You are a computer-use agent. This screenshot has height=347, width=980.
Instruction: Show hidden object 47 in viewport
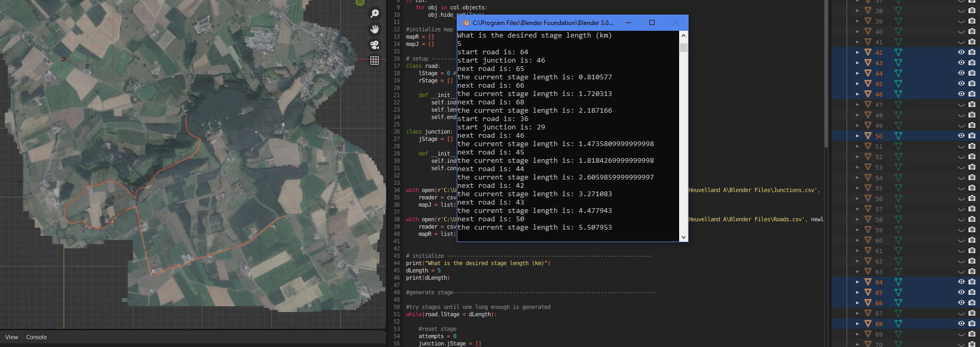tap(961, 105)
